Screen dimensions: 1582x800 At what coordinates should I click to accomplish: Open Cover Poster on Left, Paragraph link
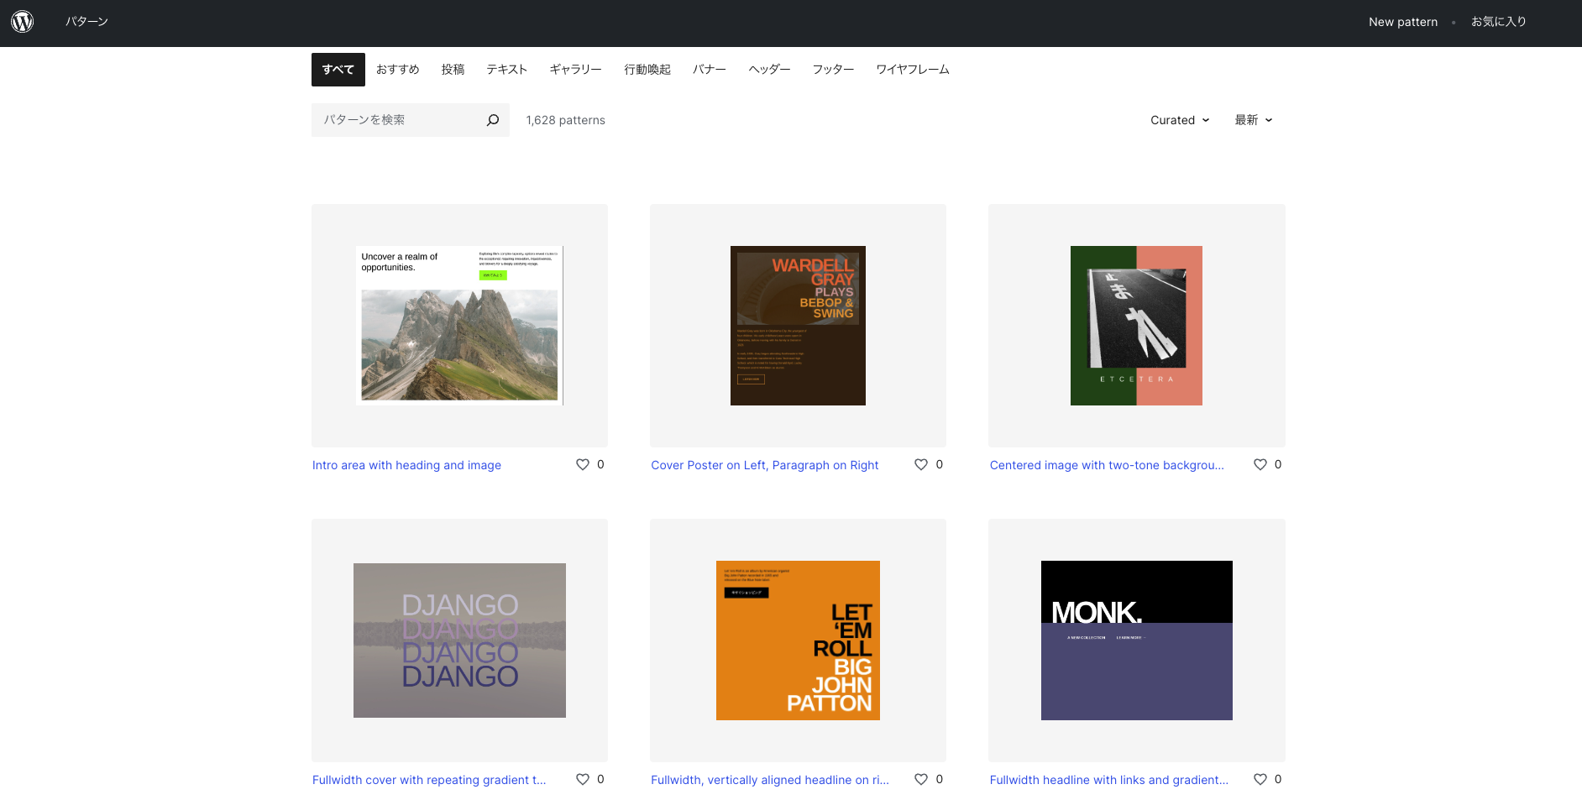765,465
